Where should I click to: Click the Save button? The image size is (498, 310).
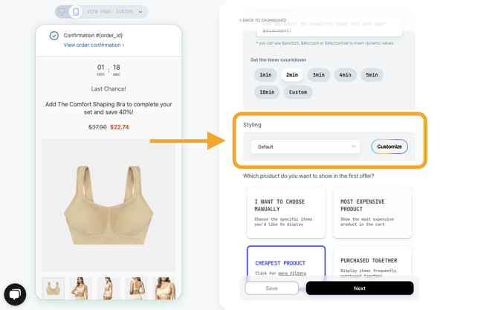[x=271, y=288]
